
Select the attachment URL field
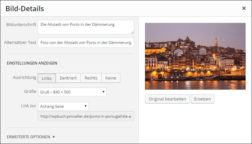click(x=86, y=116)
